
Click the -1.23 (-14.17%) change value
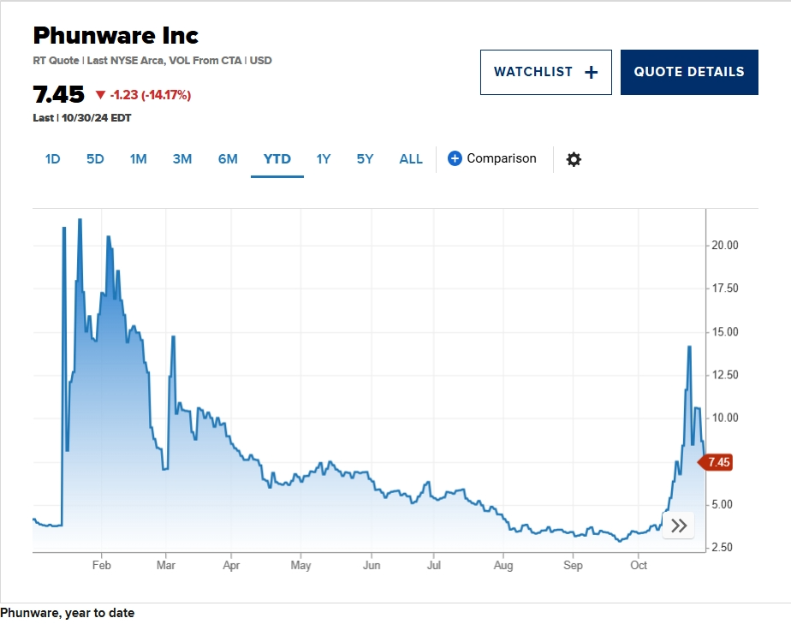[151, 95]
